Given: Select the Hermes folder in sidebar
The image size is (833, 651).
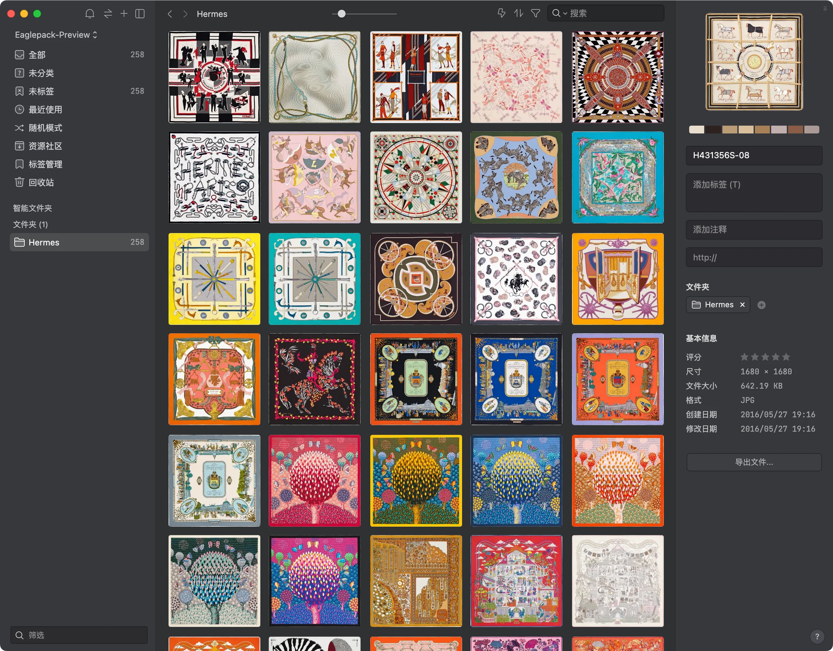Looking at the screenshot, I should (79, 242).
